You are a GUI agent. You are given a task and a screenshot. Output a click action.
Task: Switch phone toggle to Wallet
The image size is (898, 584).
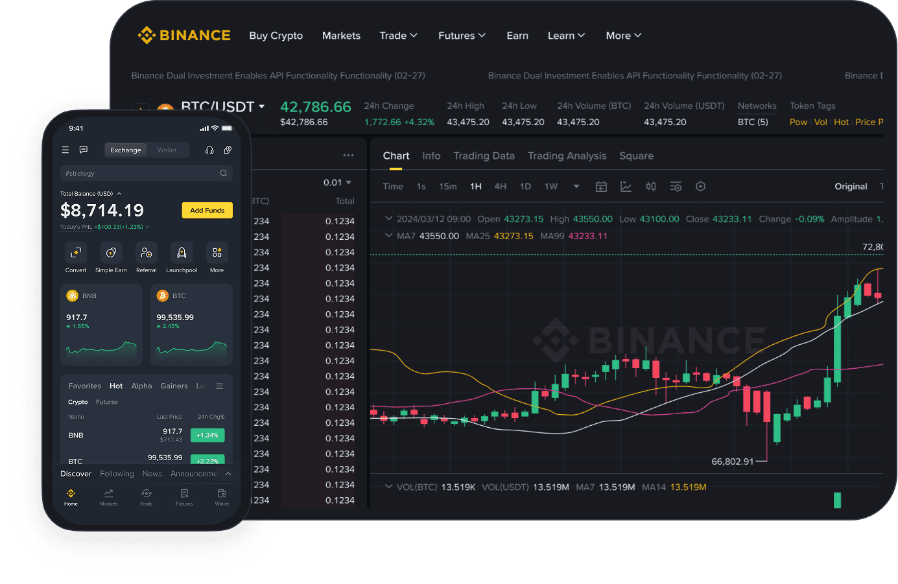click(x=167, y=150)
